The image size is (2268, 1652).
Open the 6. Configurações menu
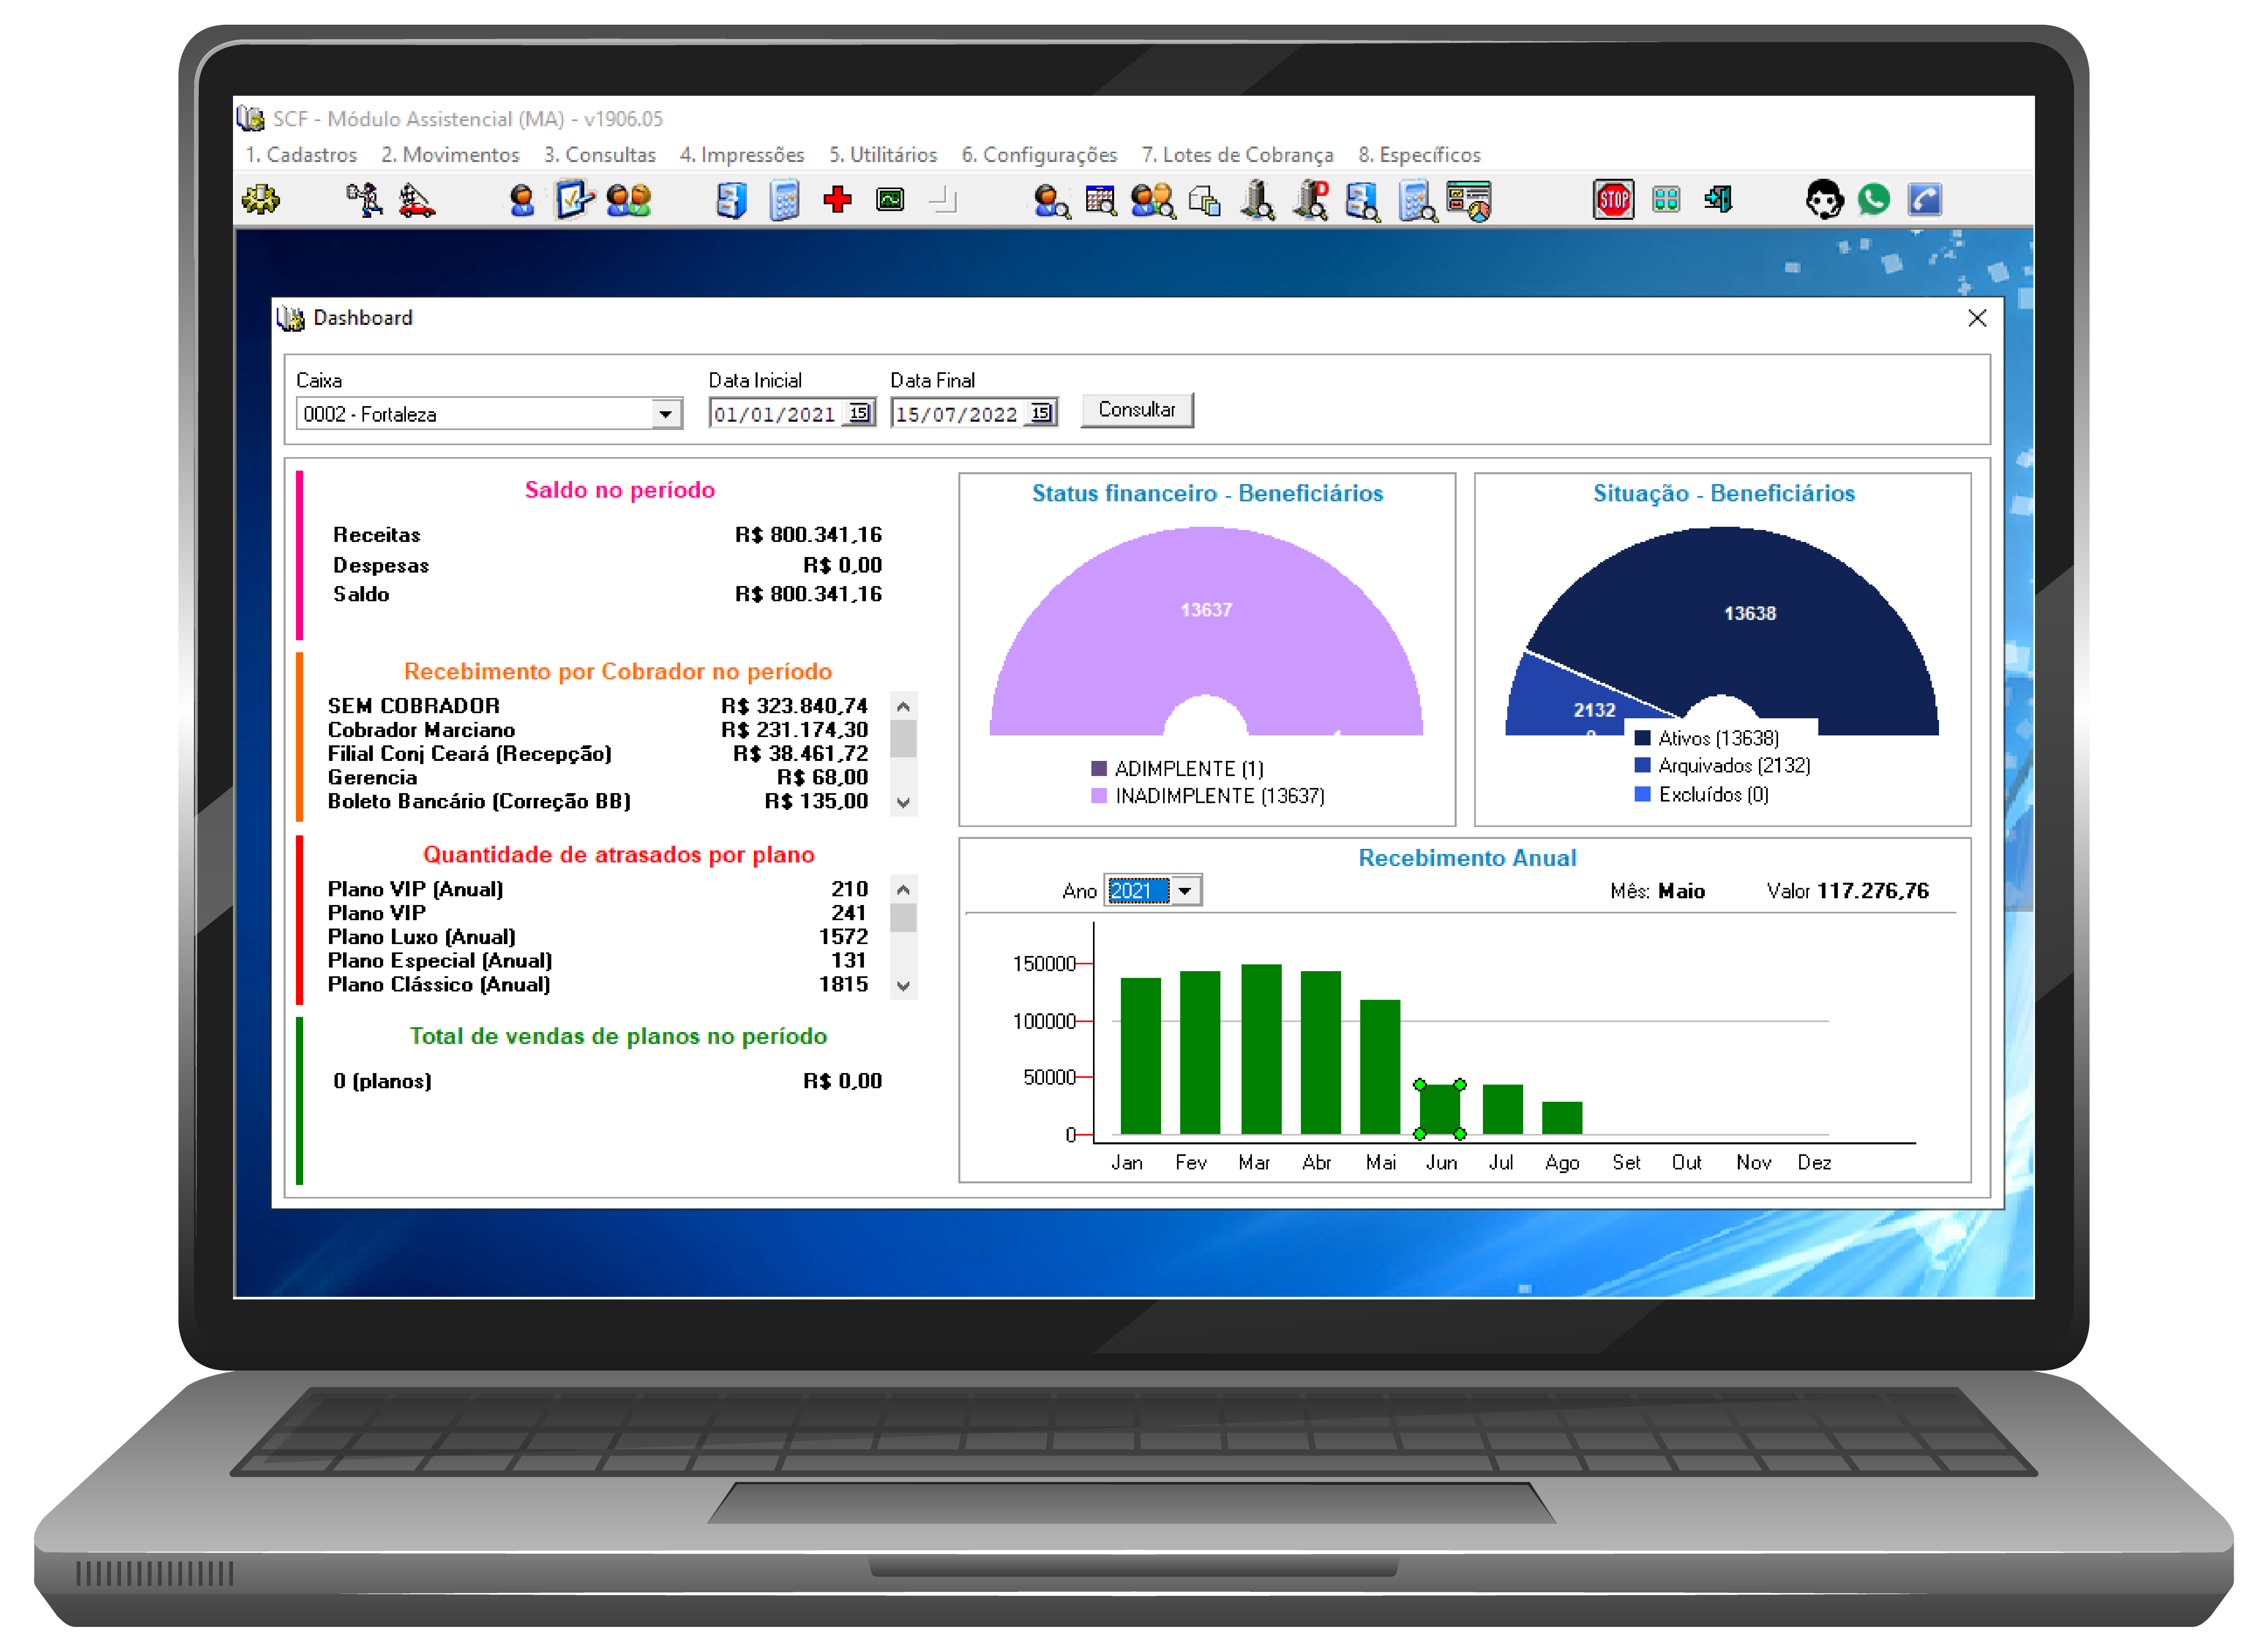[x=1040, y=155]
